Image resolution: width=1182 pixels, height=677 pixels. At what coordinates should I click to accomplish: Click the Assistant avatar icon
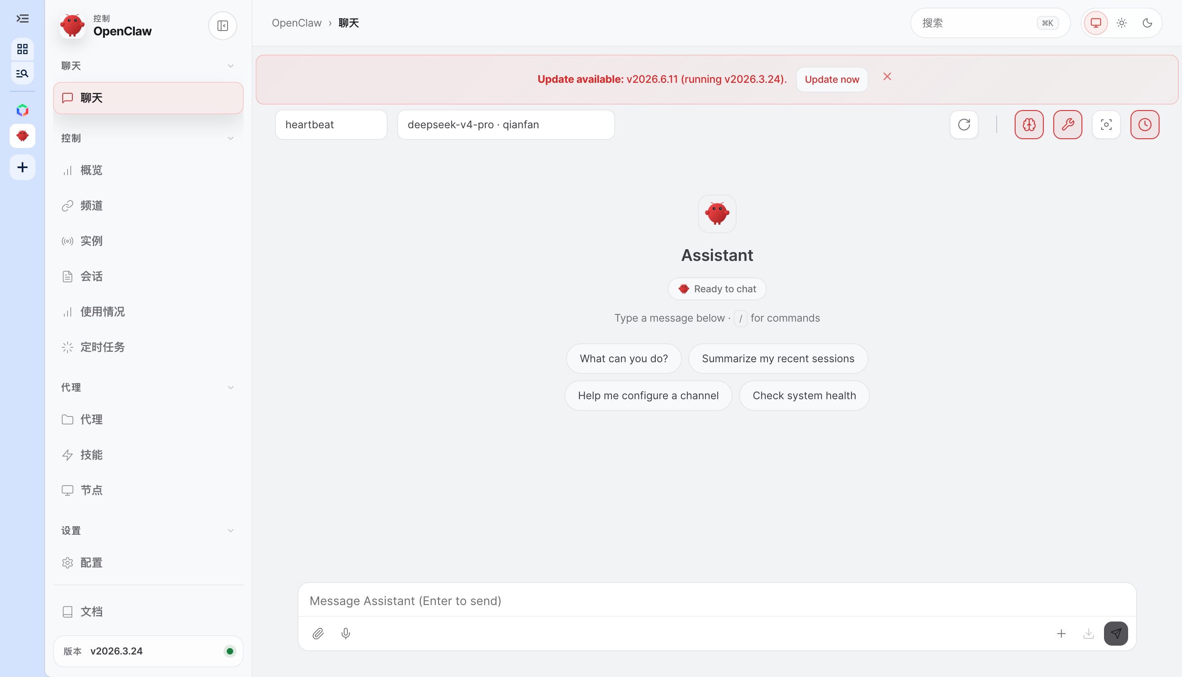click(717, 214)
